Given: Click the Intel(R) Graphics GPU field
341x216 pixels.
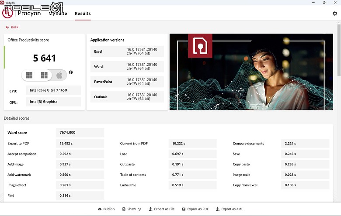Looking at the screenshot, I should tap(53, 102).
